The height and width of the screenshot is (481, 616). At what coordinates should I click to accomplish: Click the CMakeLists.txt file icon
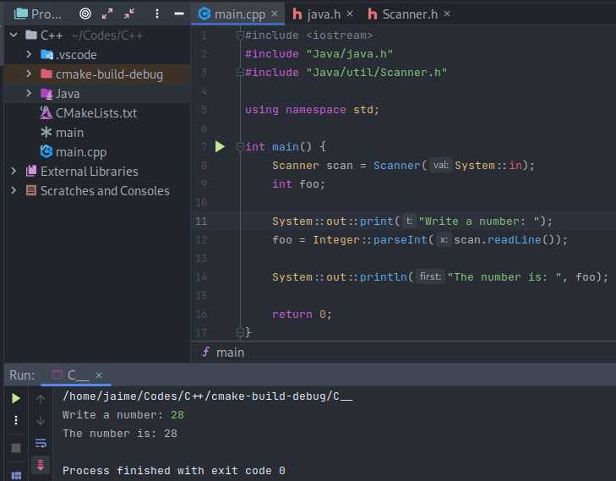(46, 113)
